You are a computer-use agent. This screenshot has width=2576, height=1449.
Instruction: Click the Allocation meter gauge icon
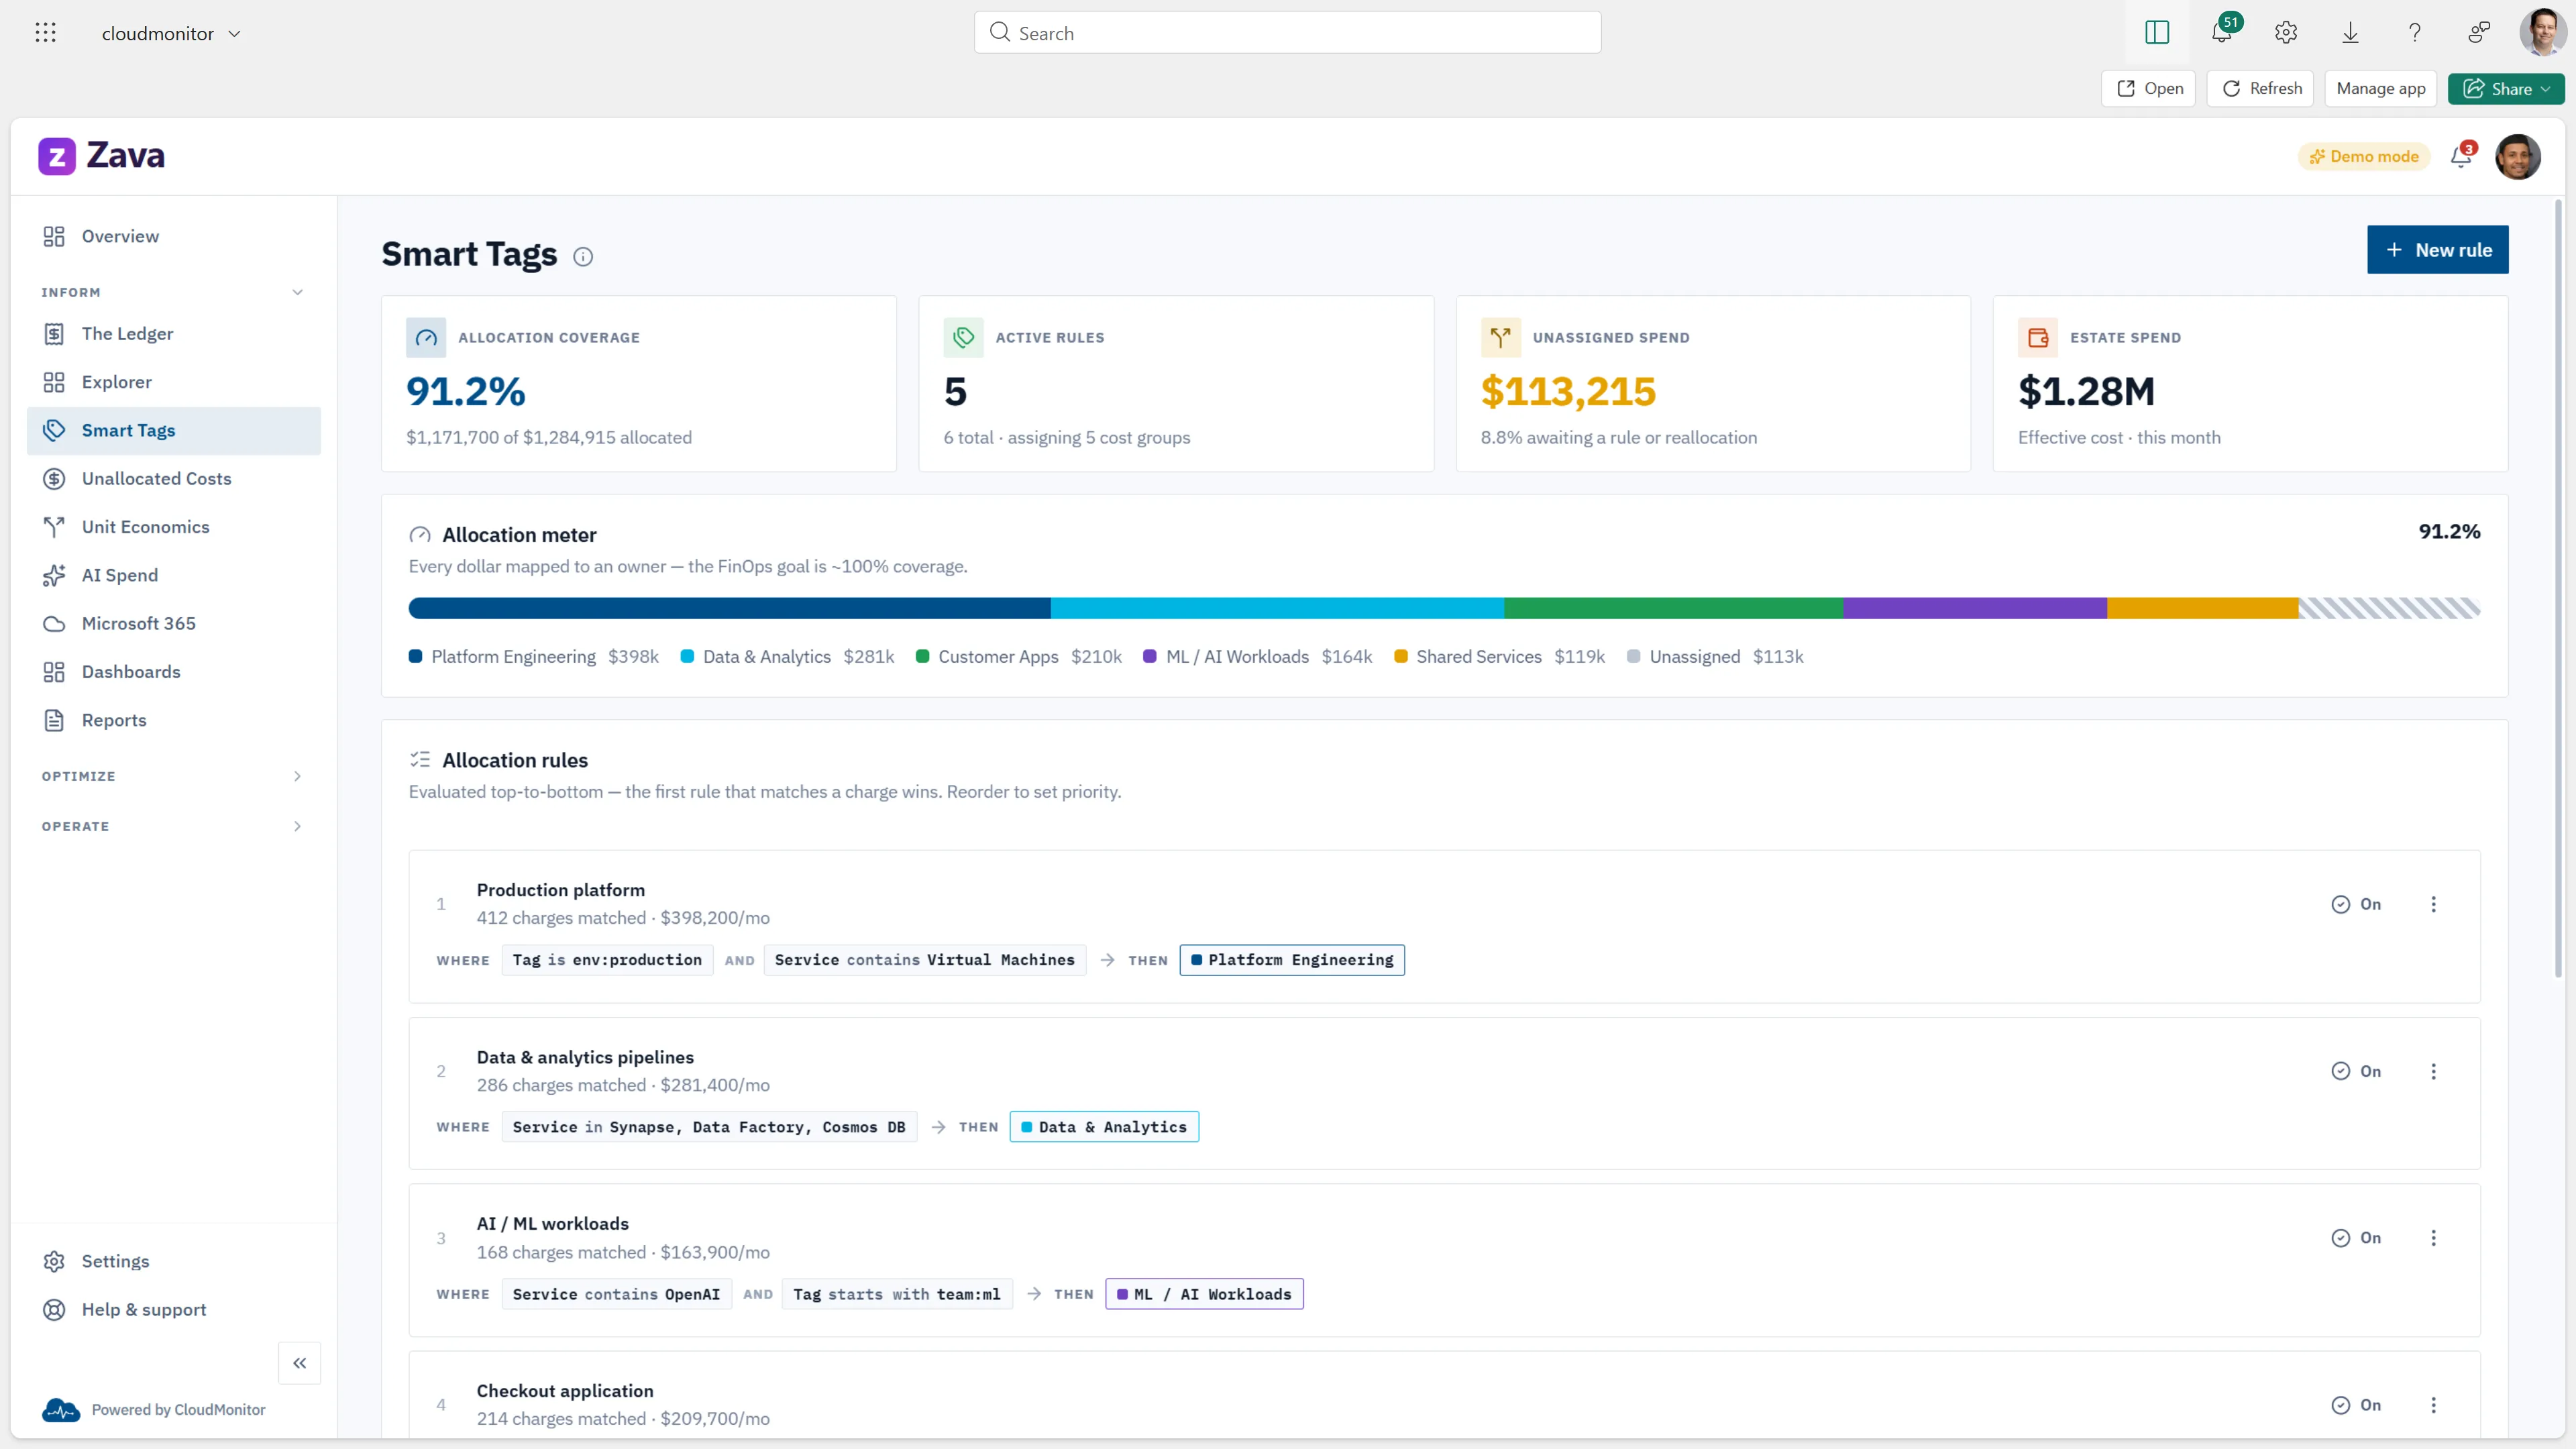(x=420, y=535)
